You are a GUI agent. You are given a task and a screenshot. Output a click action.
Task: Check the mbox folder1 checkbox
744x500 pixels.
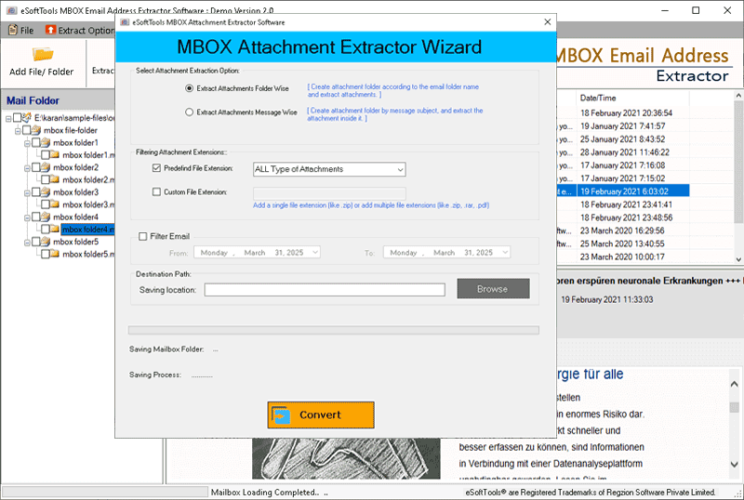(x=36, y=142)
